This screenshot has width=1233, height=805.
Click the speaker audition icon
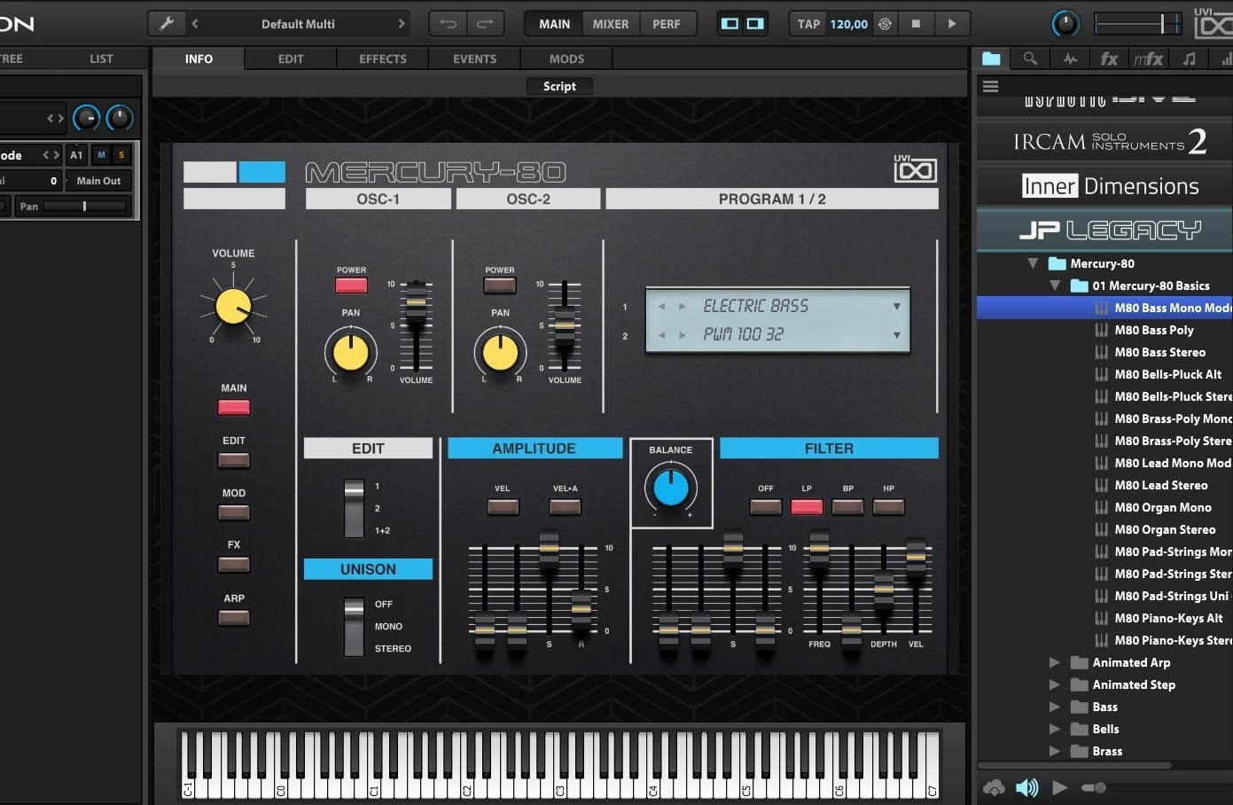(1026, 787)
